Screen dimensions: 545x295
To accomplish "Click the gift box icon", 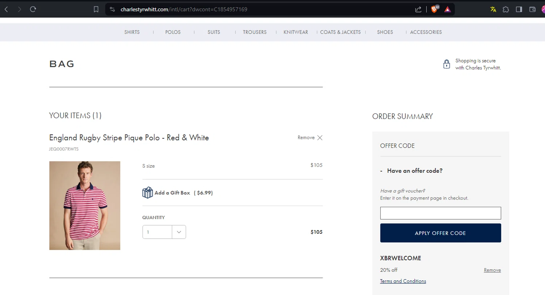I will tap(148, 193).
